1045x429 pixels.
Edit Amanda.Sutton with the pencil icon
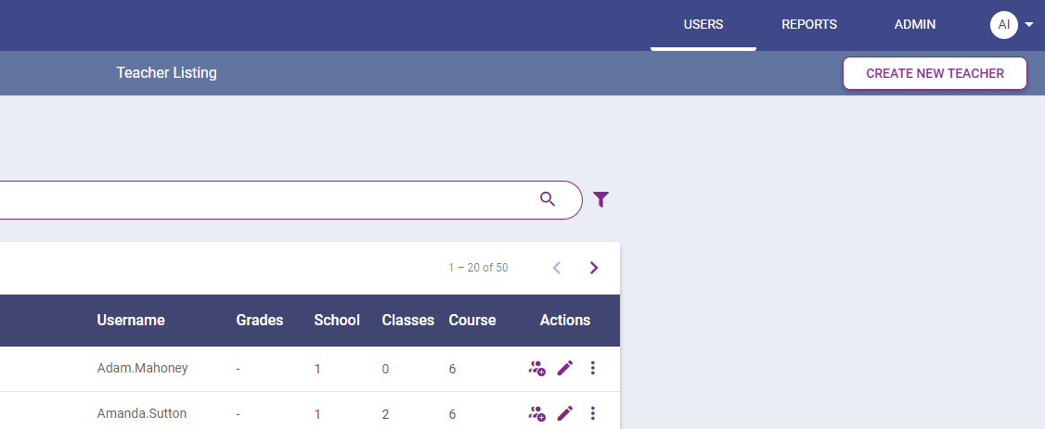(564, 414)
